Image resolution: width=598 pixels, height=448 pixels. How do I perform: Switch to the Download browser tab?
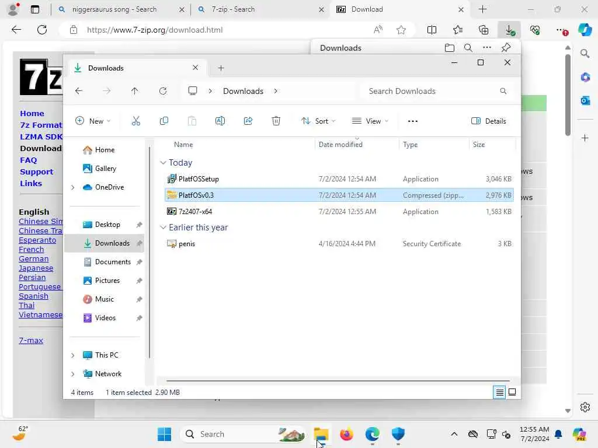pos(401,9)
